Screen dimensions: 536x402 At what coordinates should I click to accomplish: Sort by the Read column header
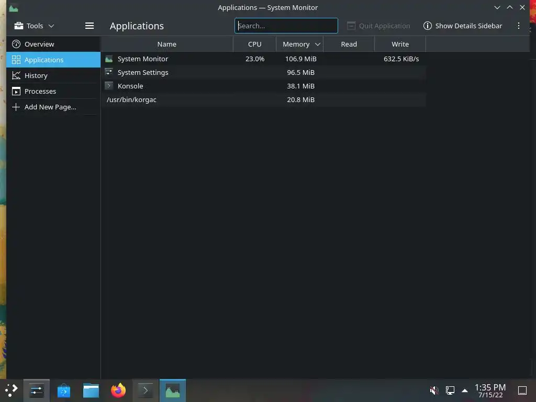pyautogui.click(x=349, y=44)
